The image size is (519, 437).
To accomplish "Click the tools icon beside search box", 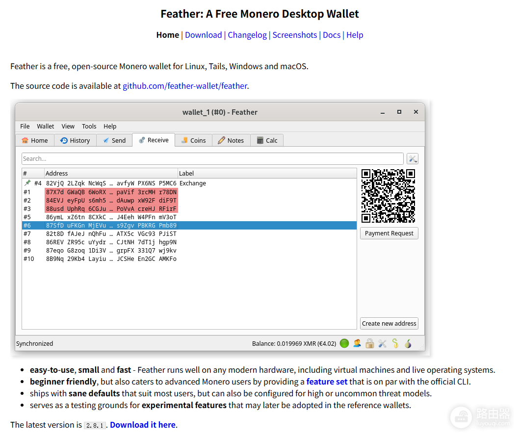I will pos(413,158).
